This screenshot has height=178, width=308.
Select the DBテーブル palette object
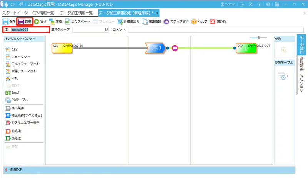(x=17, y=100)
